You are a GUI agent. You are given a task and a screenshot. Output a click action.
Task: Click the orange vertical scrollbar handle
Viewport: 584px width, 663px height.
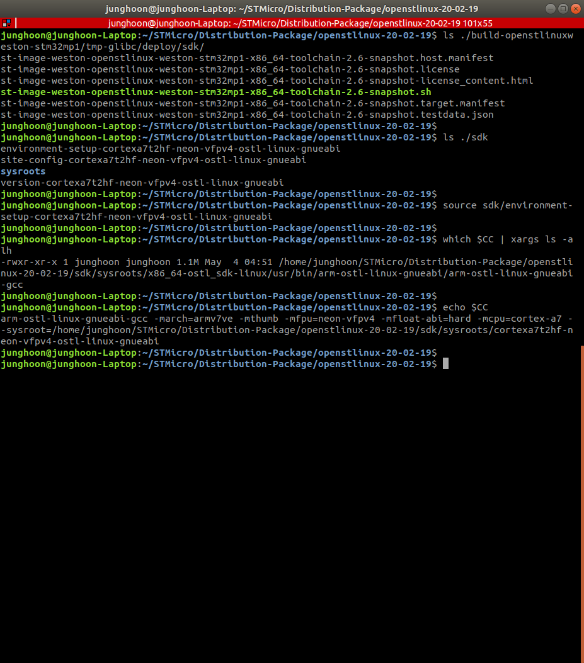pyautogui.click(x=582, y=504)
